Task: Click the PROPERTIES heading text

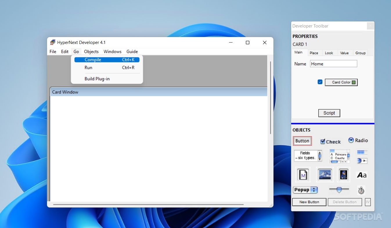Action: coord(305,36)
